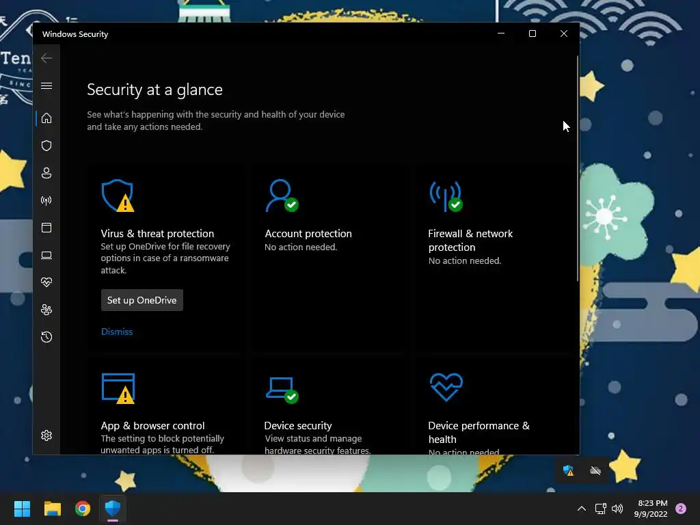This screenshot has height=525, width=700.
Task: Open Virus & threat protection shield in sidebar
Action: [46, 146]
